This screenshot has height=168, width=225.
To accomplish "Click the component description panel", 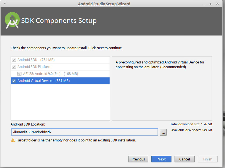I will tap(162, 88).
